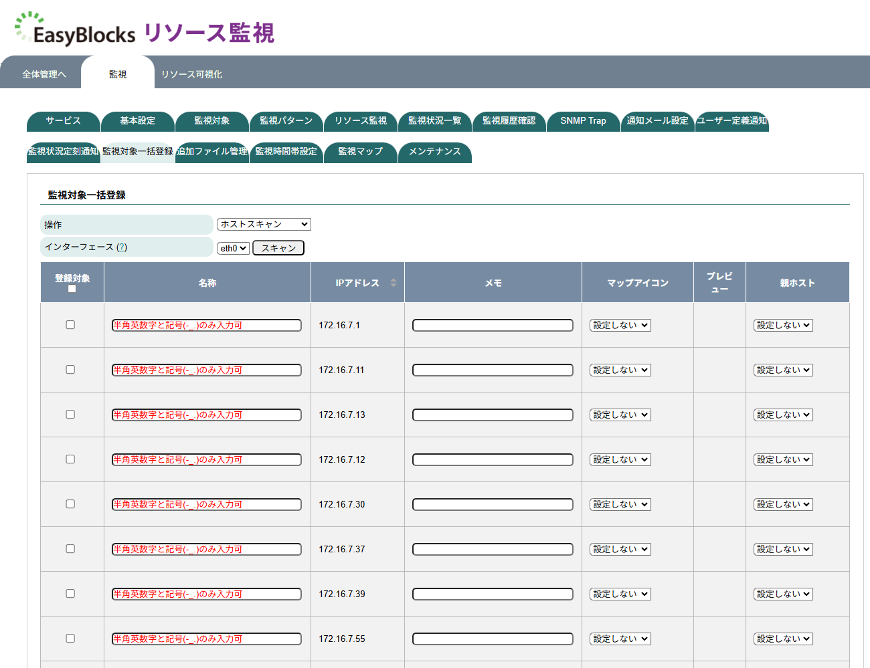Viewport: 870px width, 668px height.
Task: Open the 親ホスト dropdown for 172.16.7.13
Action: 782,415
